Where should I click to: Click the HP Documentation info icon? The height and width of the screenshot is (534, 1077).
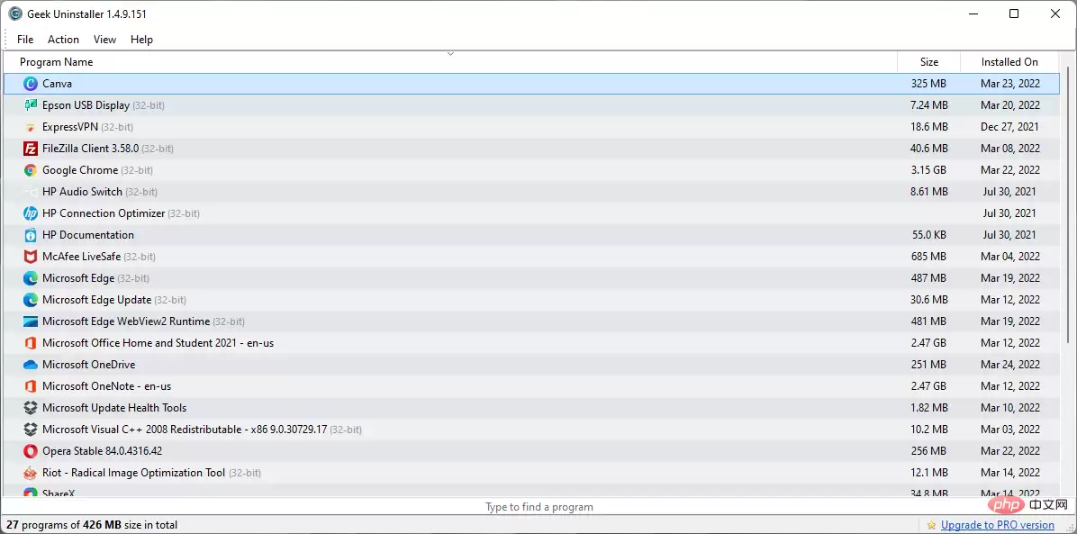pos(31,235)
